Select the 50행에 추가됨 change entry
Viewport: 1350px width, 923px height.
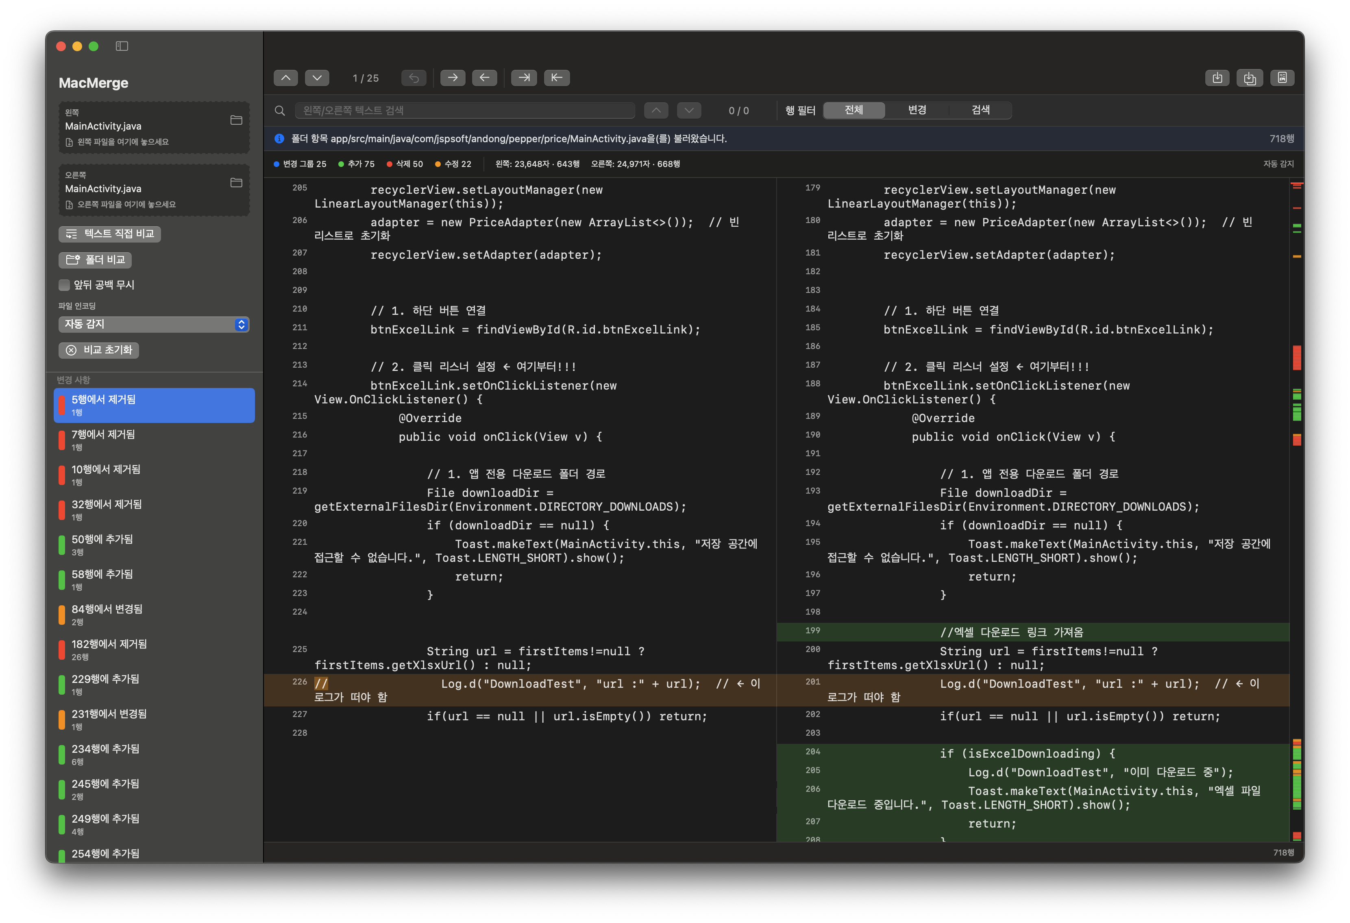[x=154, y=545]
